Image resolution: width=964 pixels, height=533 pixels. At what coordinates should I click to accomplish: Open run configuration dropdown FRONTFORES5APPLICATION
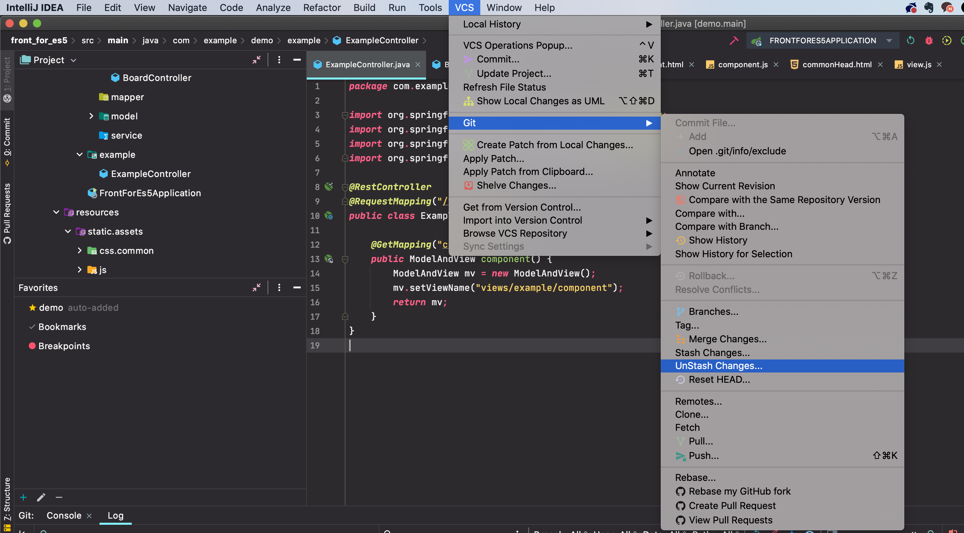823,40
